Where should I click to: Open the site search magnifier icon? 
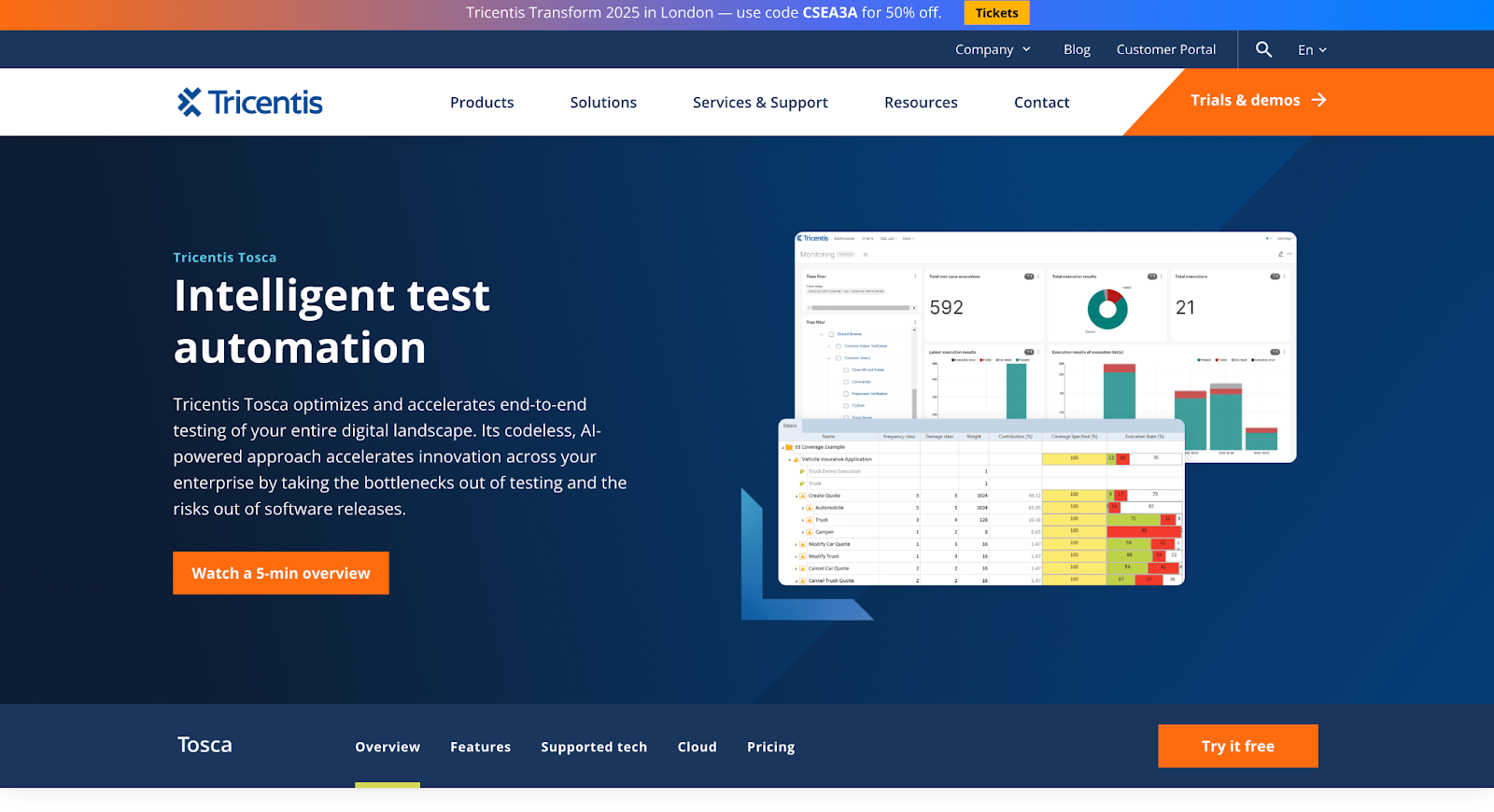[x=1263, y=49]
